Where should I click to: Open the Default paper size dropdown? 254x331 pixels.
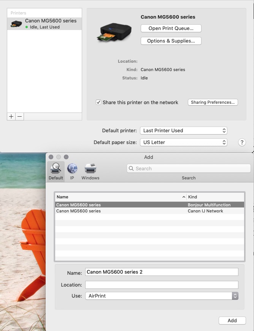point(184,142)
